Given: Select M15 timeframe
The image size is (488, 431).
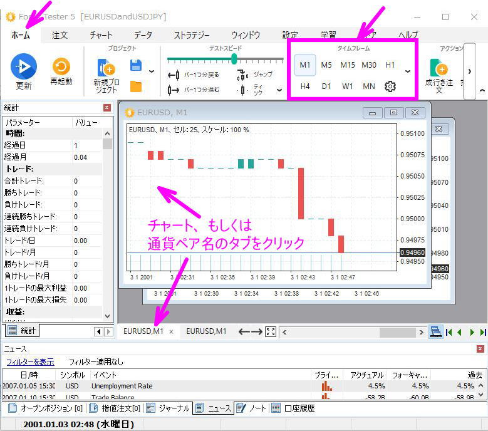Looking at the screenshot, I should [347, 65].
